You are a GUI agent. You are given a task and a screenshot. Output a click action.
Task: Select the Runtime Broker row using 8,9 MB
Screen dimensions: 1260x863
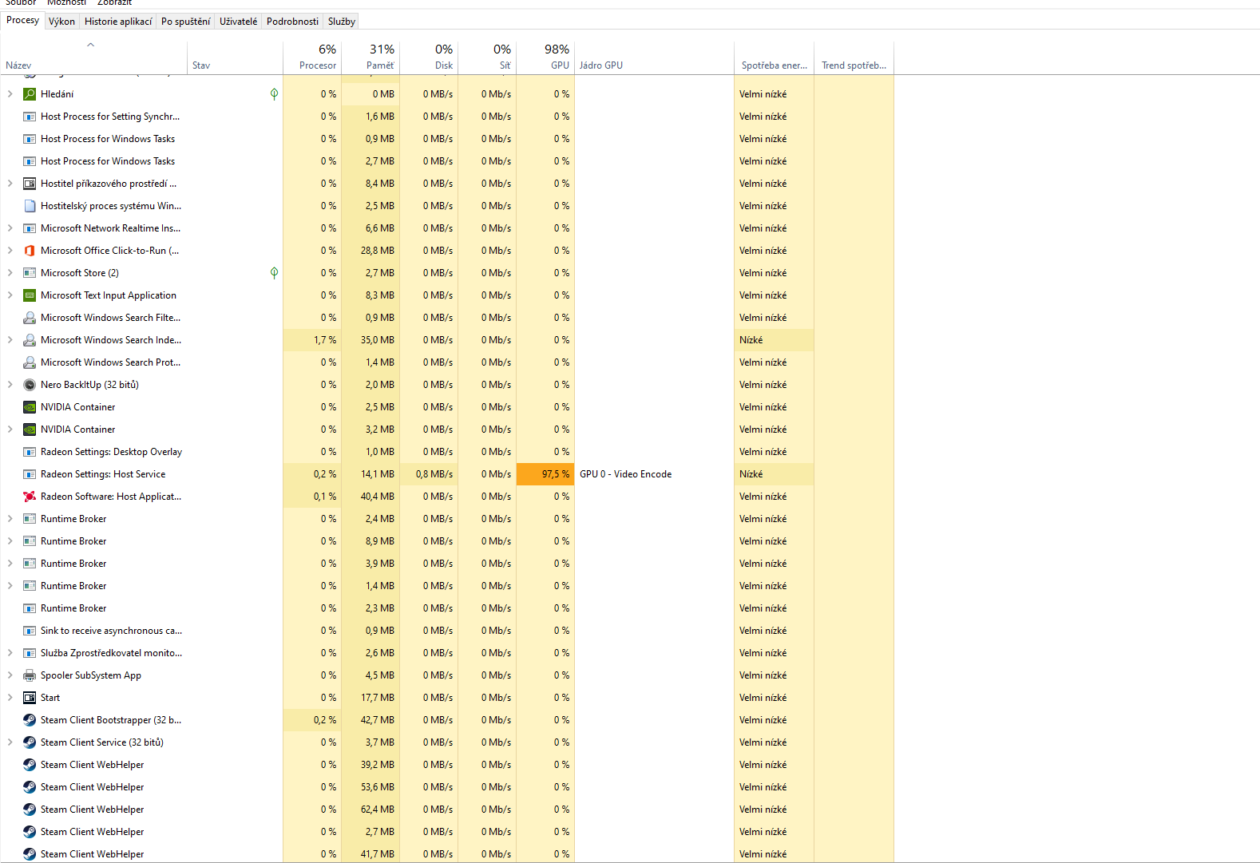click(447, 541)
